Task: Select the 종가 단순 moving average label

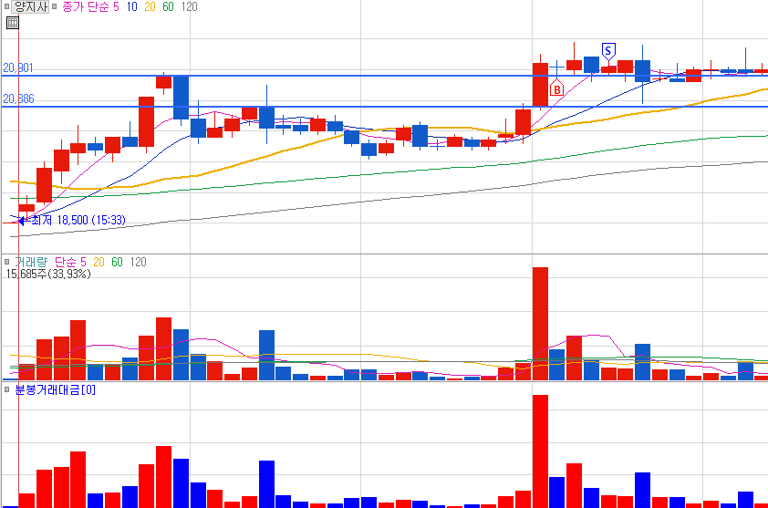Action: click(x=86, y=7)
